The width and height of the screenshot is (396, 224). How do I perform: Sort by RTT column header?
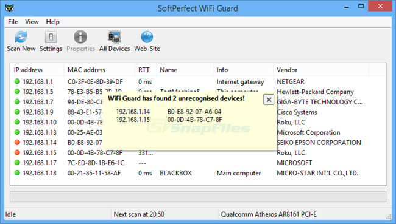pos(146,70)
